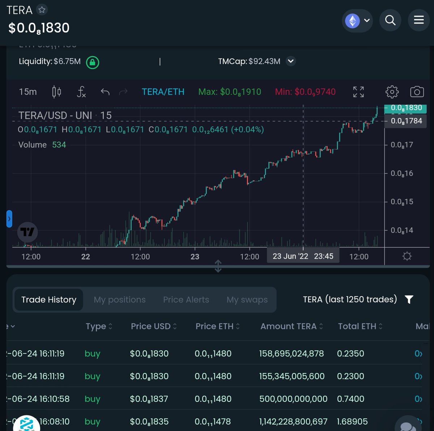Click the 23 Jun '22 23:45 time marker
The width and height of the screenshot is (434, 431).
[x=303, y=256]
